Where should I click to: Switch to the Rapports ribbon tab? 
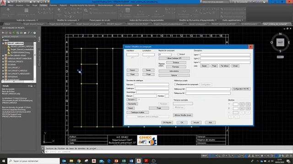(x=63, y=5)
